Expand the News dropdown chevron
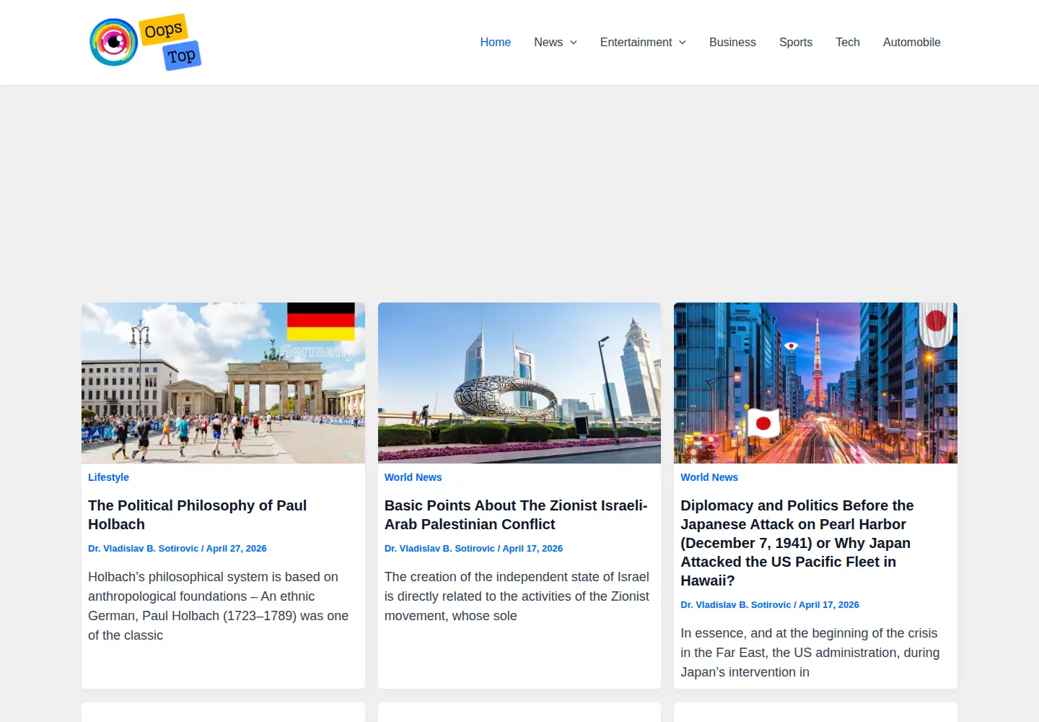This screenshot has height=722, width=1039. pos(574,43)
